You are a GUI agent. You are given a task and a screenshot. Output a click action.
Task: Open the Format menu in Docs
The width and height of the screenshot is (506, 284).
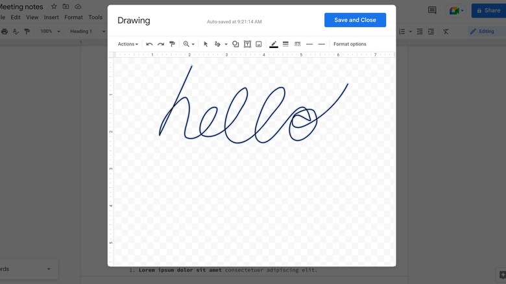click(x=73, y=18)
